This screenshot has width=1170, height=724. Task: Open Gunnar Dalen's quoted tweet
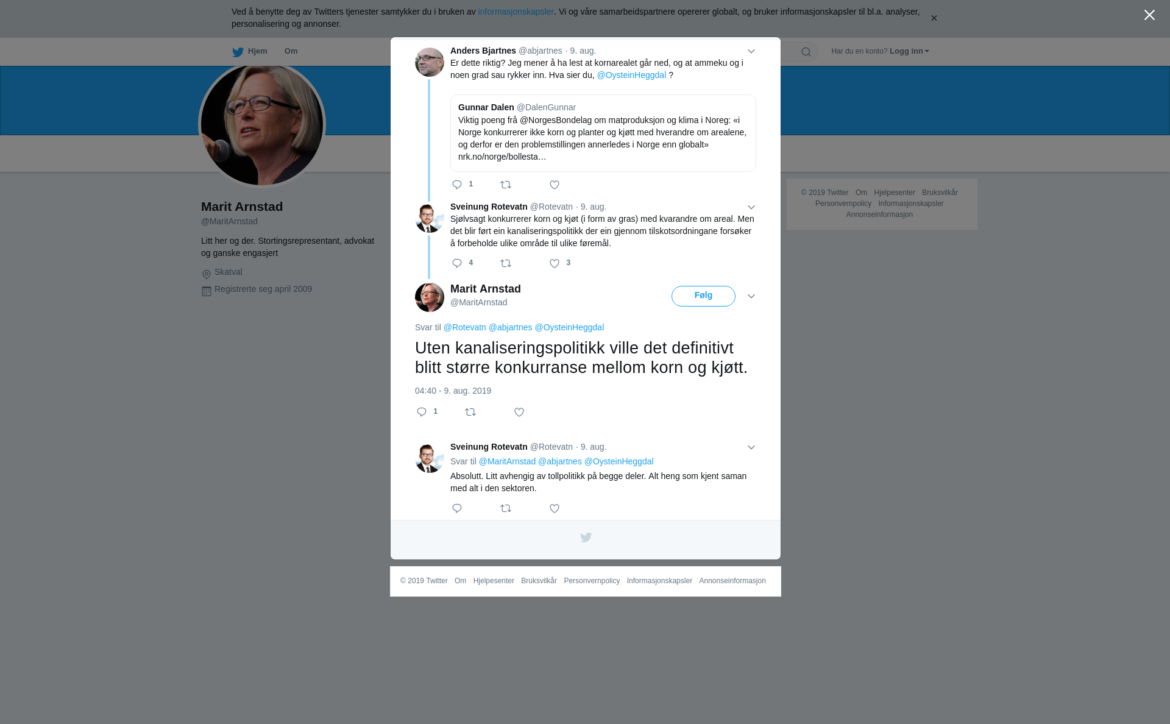(x=603, y=133)
